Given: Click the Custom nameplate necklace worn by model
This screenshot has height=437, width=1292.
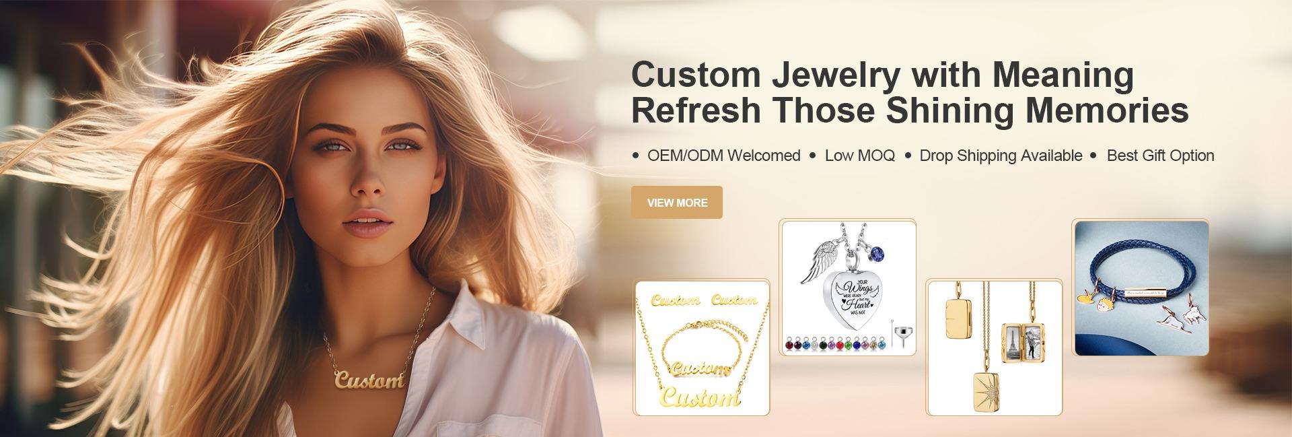Looking at the screenshot, I should coord(369,380).
